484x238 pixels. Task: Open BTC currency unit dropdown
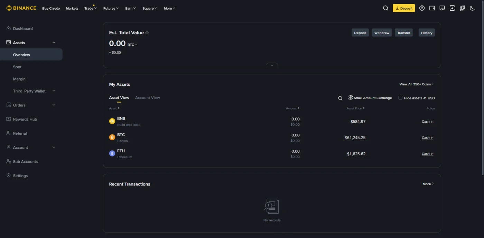click(132, 45)
